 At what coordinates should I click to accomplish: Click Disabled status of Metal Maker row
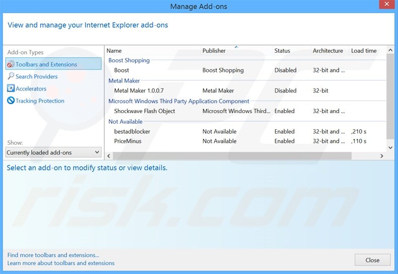coord(285,90)
